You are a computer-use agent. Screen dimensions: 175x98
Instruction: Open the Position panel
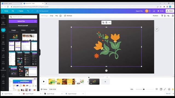156,16
